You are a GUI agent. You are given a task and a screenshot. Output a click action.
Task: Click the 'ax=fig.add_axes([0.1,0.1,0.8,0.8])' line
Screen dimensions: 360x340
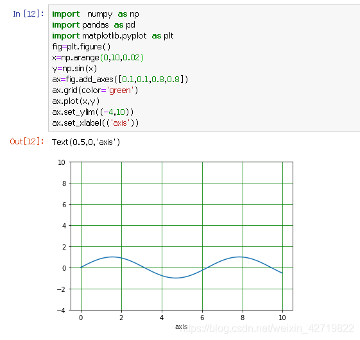120,80
